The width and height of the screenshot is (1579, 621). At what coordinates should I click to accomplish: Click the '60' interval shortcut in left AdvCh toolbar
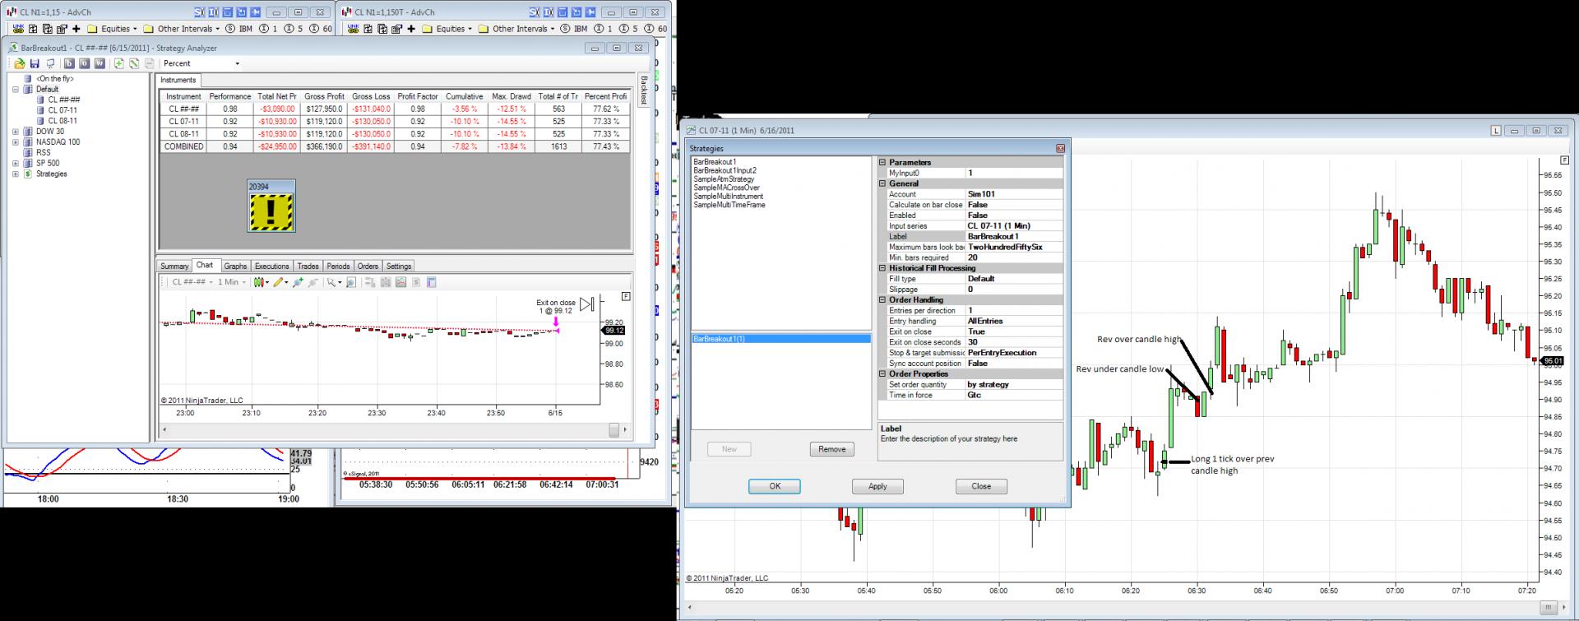(322, 29)
